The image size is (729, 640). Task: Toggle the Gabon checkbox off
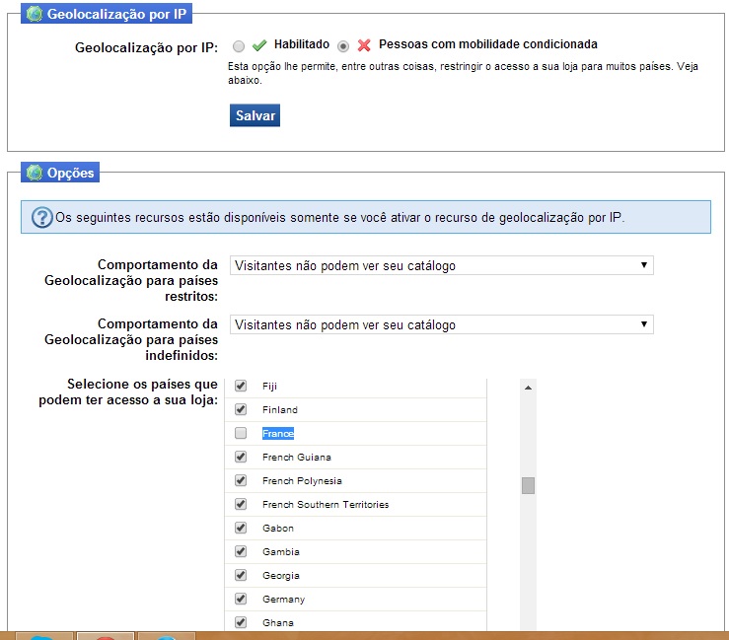pyautogui.click(x=241, y=529)
